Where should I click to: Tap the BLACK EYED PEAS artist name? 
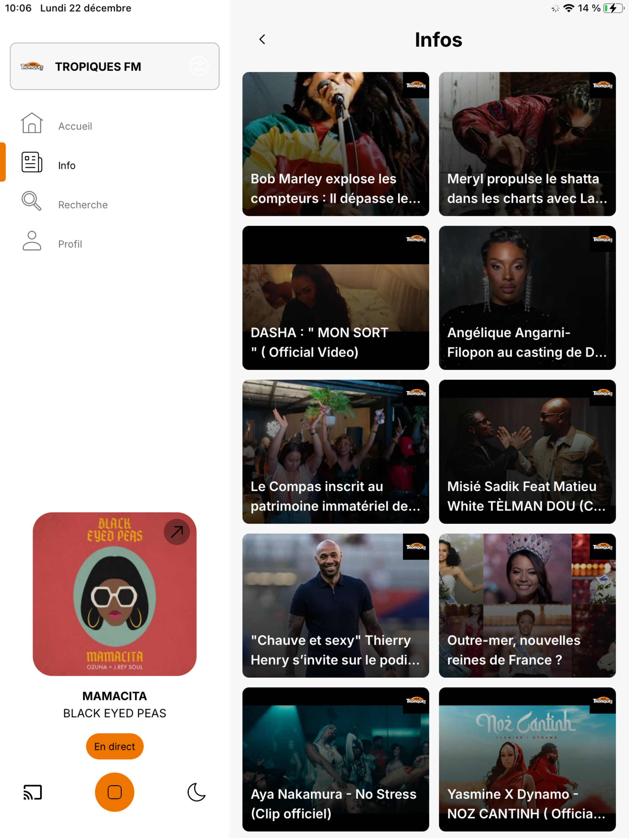pos(115,713)
